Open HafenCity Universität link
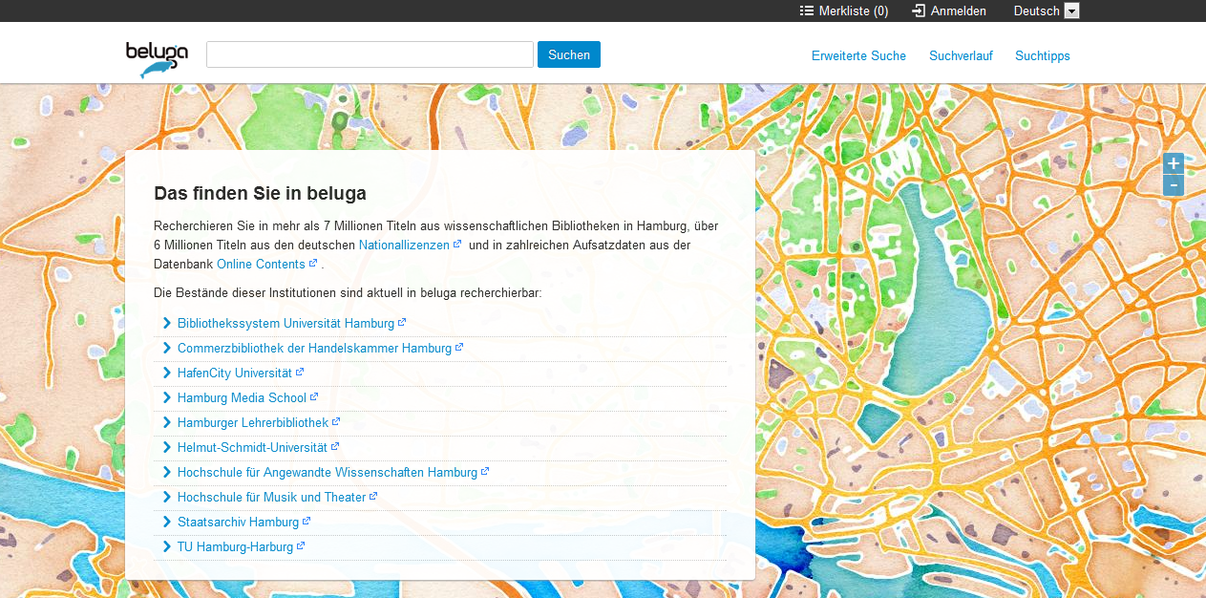The width and height of the screenshot is (1206, 598). 235,373
